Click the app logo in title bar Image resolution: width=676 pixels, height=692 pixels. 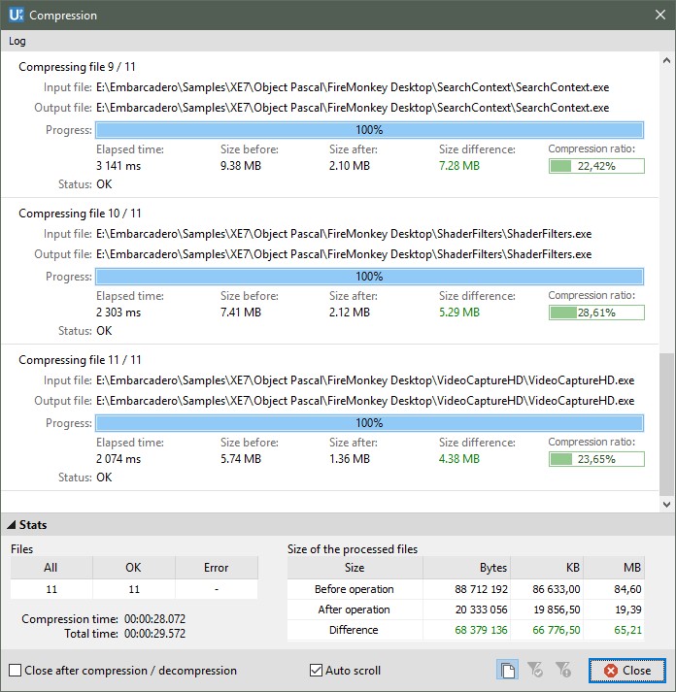(x=17, y=16)
